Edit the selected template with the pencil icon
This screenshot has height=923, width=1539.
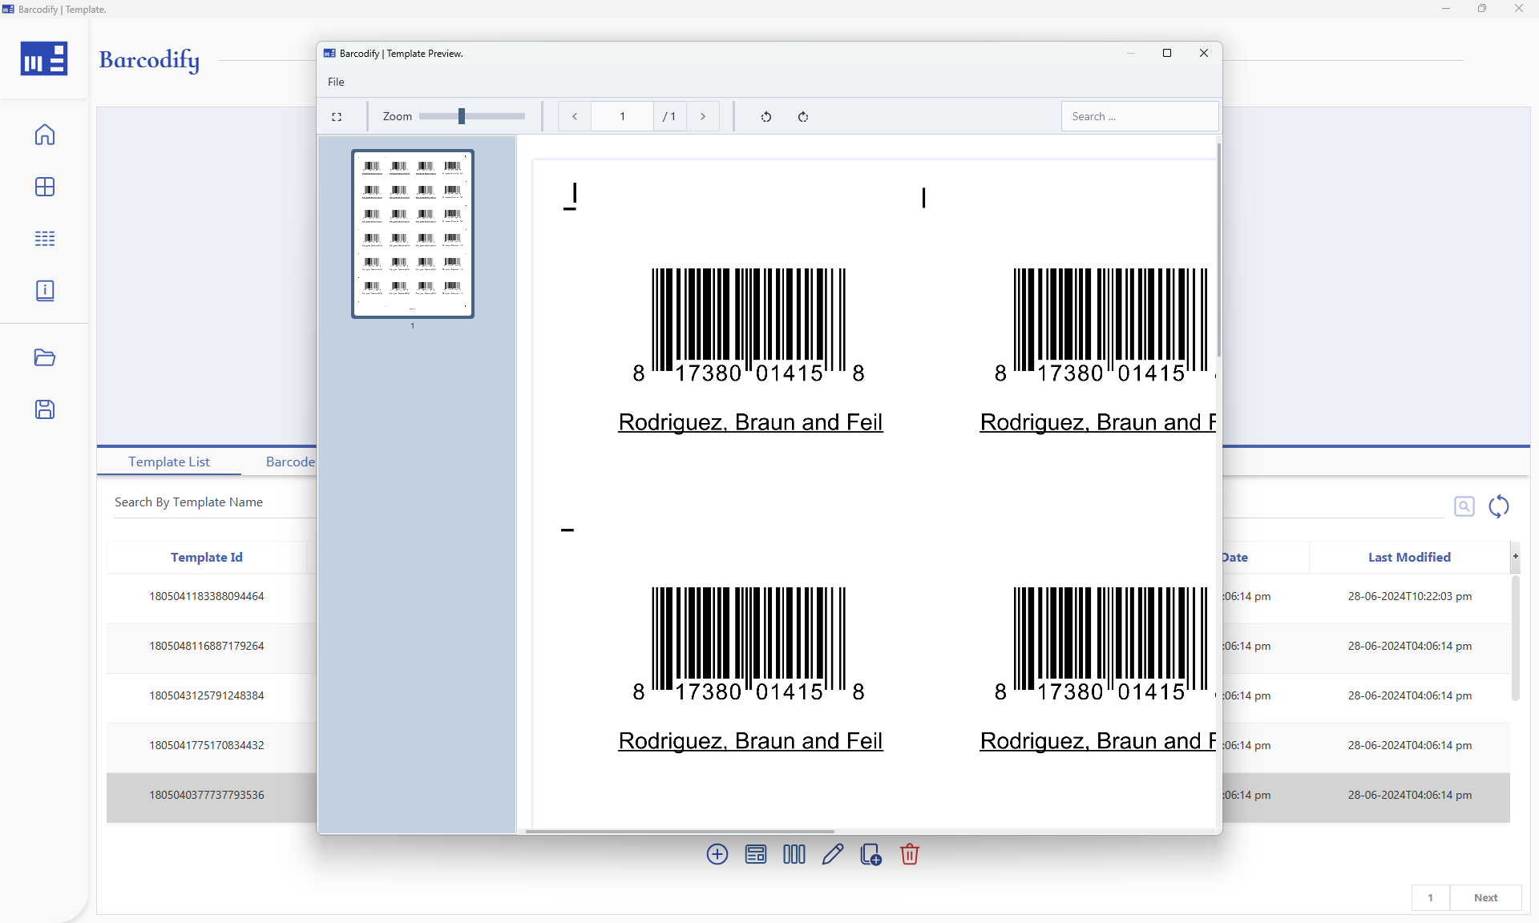click(x=831, y=854)
